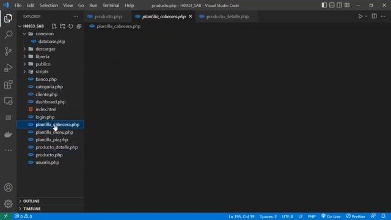Toggle the Primary Side Bar layout icon

(324, 5)
